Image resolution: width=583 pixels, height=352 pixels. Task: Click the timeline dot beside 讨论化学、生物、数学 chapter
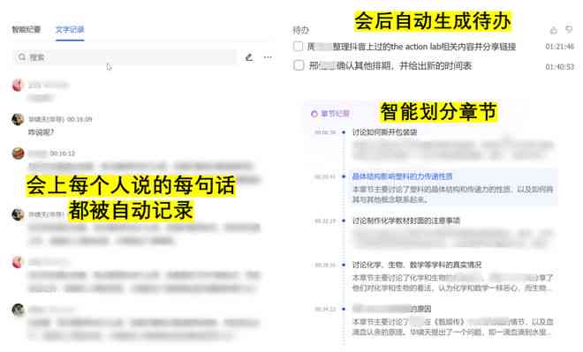[x=344, y=265]
